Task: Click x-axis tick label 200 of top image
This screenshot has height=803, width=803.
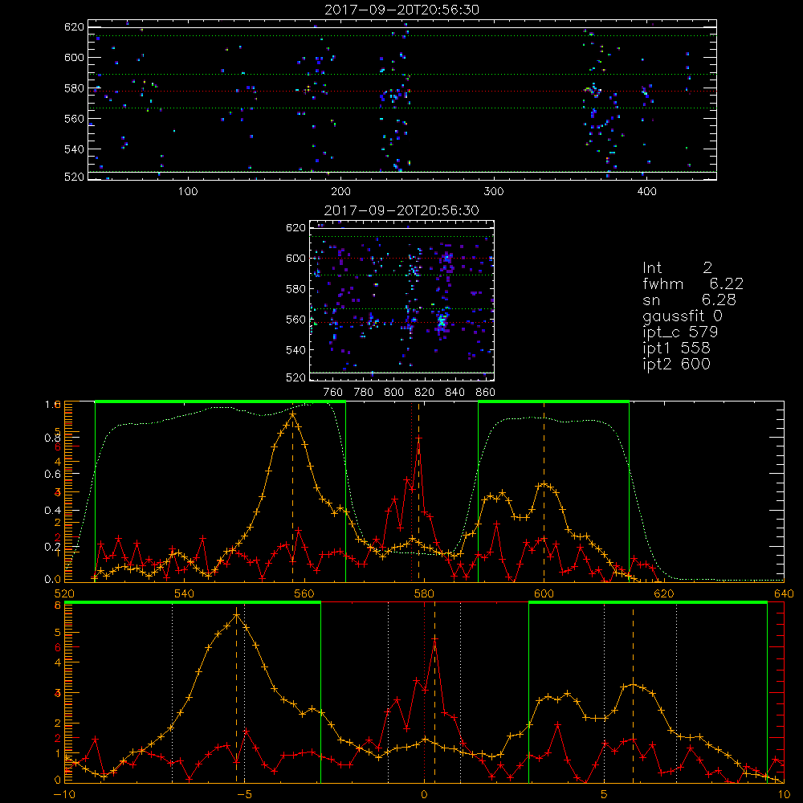Action: (x=340, y=192)
